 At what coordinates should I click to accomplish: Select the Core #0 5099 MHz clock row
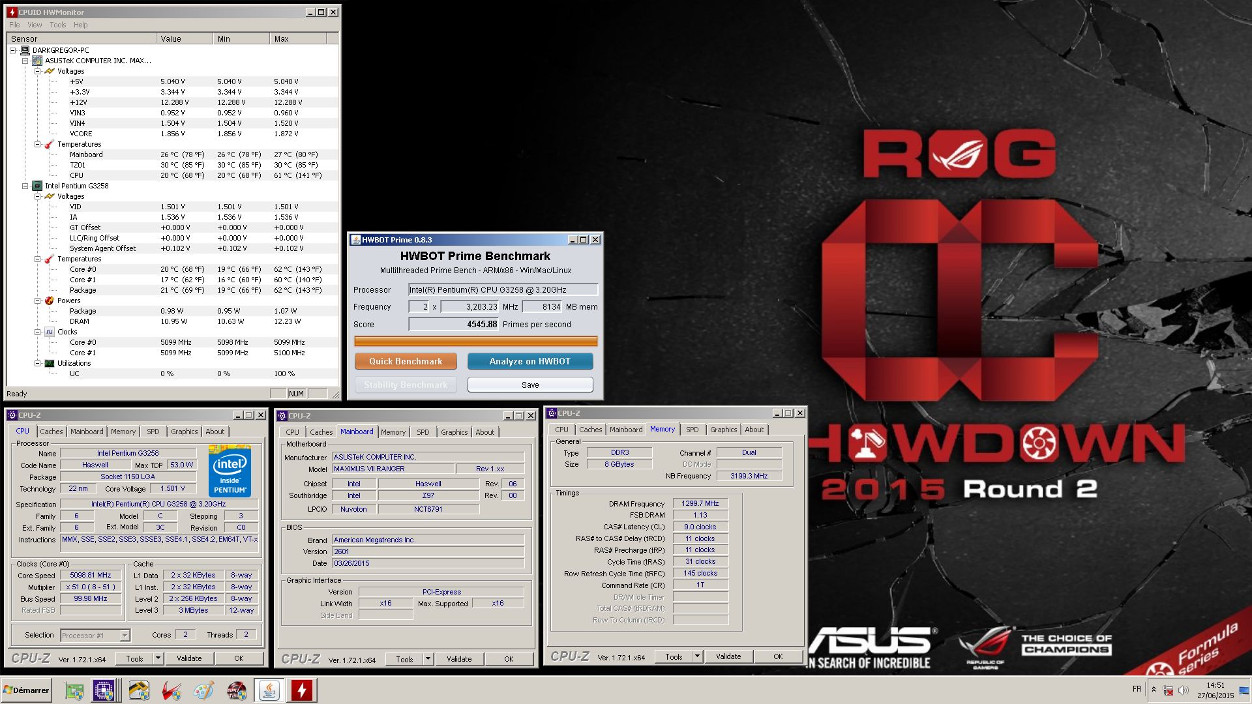(x=173, y=342)
